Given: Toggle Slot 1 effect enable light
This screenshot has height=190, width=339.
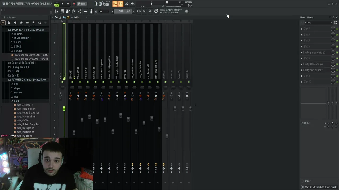Looking at the screenshot, I should tap(337, 29).
